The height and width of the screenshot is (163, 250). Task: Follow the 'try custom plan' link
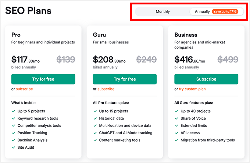192,89
